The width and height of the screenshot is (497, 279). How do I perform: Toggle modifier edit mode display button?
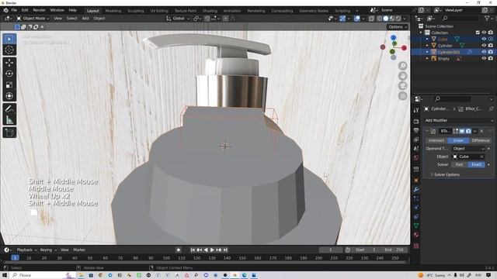(x=456, y=131)
